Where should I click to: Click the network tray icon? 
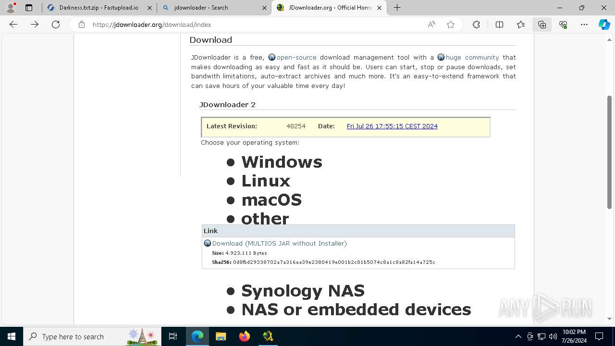(x=541, y=336)
